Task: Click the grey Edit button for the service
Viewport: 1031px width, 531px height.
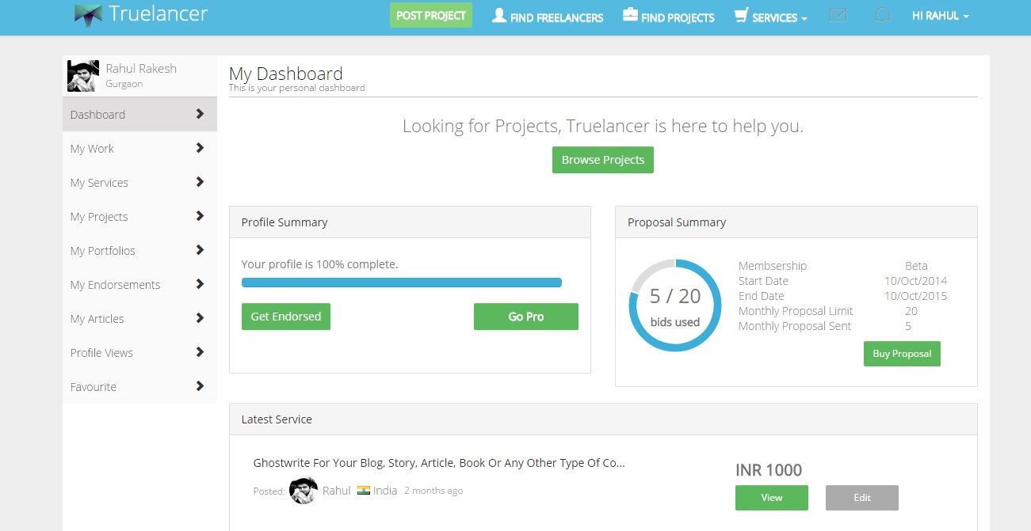Action: click(862, 498)
